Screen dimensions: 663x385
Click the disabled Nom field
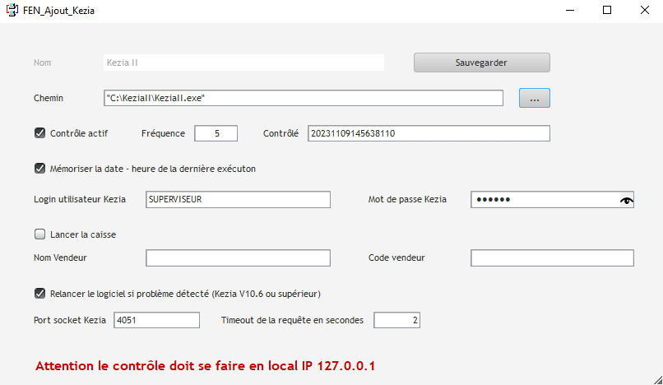coord(243,63)
